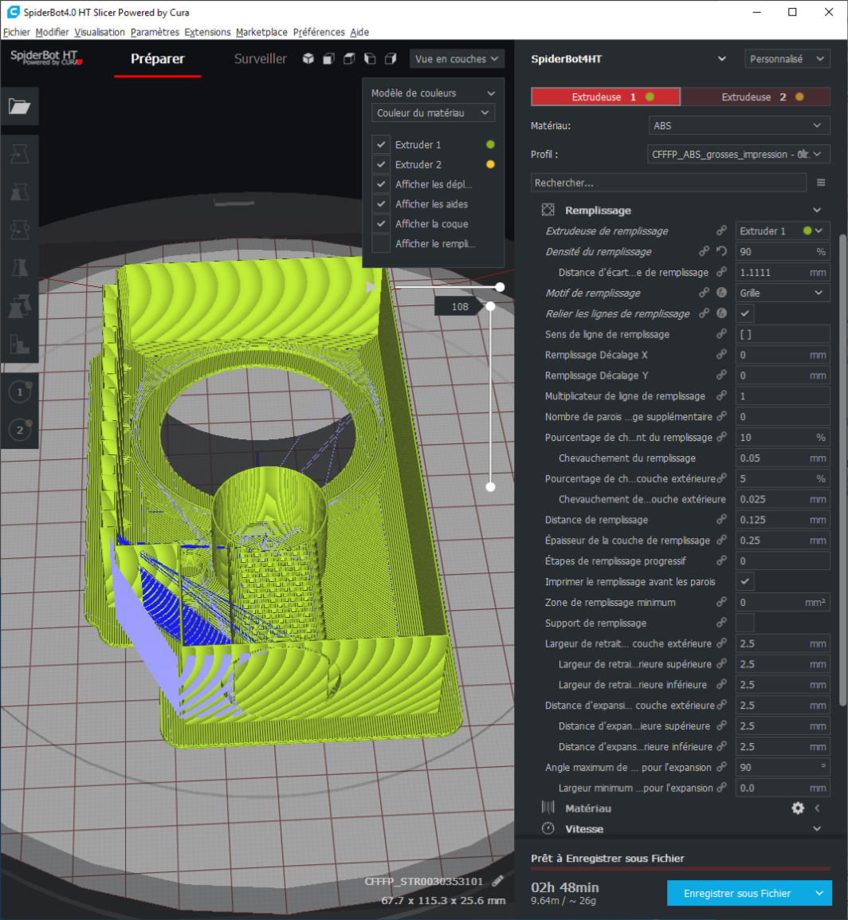This screenshot has height=920, width=848.
Task: Choose extruder 2 circle button in sidebar
Action: pos(20,430)
